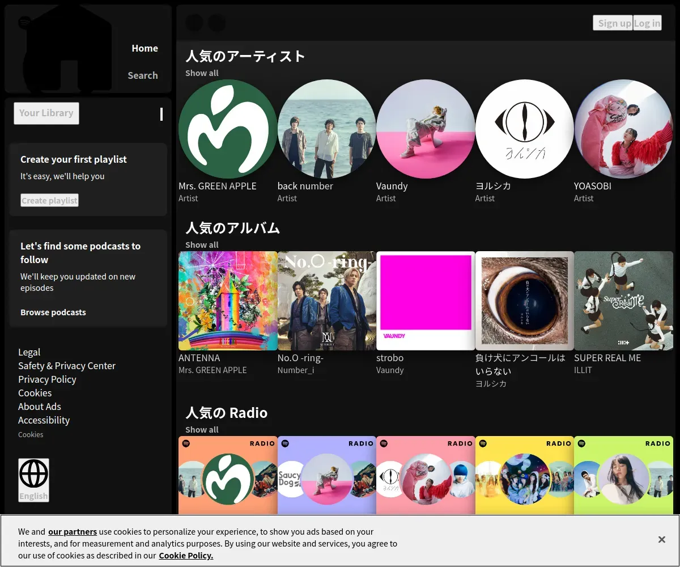Click the 'Create your first playlist' heading
The width and height of the screenshot is (680, 567).
[x=74, y=159]
